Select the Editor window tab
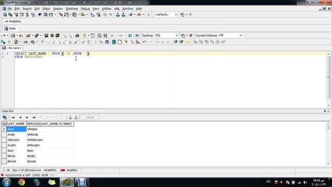 [x=10, y=29]
